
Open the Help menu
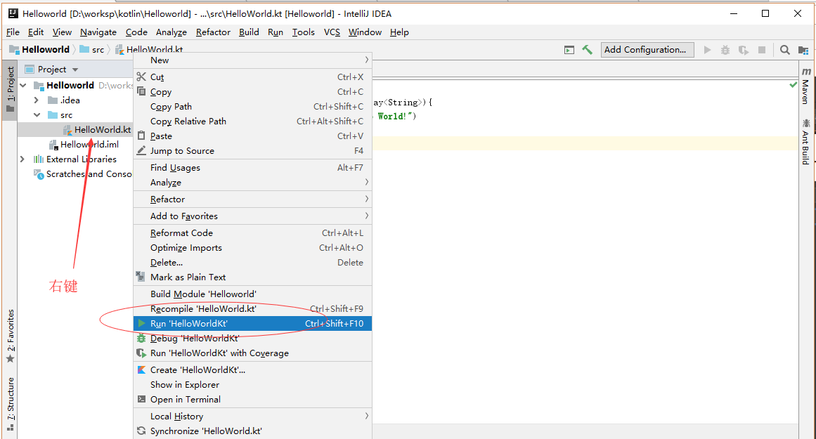399,32
